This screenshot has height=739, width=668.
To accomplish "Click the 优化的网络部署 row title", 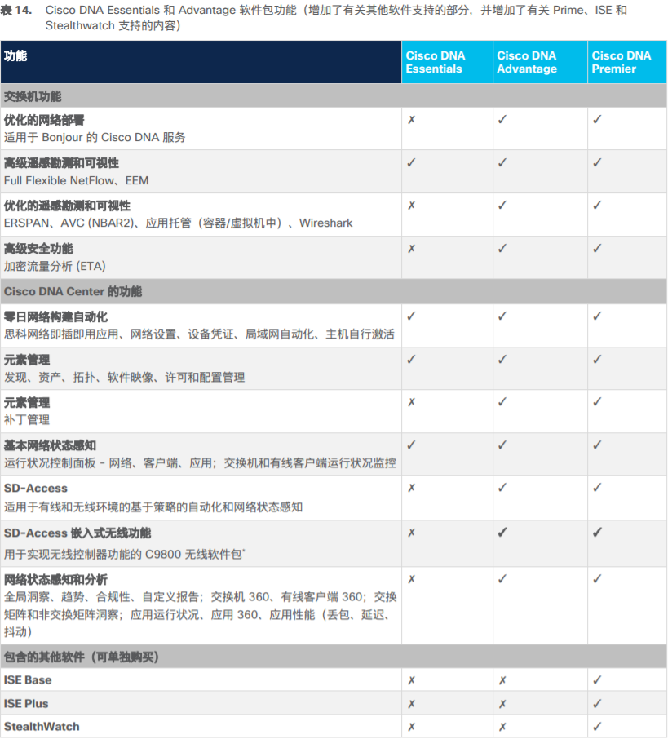I will [44, 120].
